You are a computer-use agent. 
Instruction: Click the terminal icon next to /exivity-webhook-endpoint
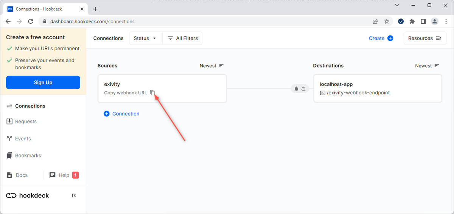[x=323, y=93]
